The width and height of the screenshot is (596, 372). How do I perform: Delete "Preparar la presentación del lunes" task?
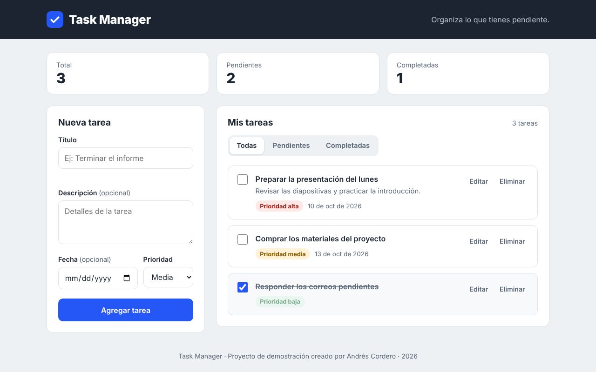(512, 181)
